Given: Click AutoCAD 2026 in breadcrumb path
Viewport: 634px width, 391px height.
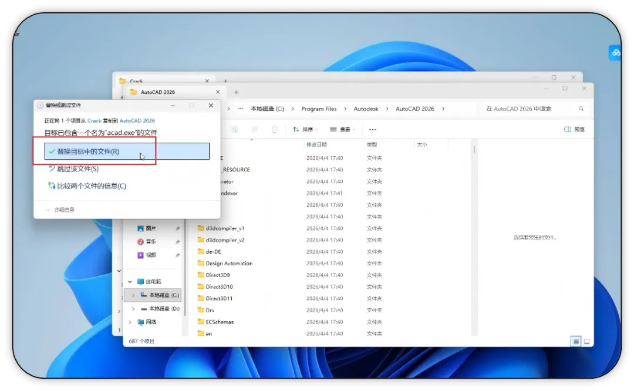Looking at the screenshot, I should pos(415,109).
